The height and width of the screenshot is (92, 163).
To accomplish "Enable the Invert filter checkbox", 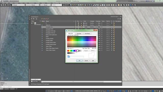I will click(x=32, y=81).
